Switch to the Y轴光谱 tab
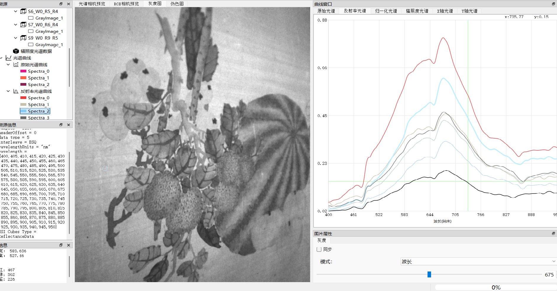 point(469,11)
